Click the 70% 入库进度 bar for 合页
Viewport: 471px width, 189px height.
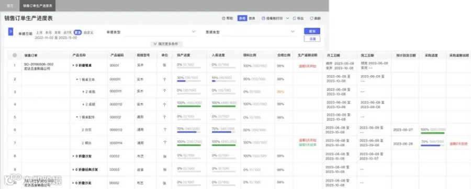pyautogui.click(x=223, y=132)
